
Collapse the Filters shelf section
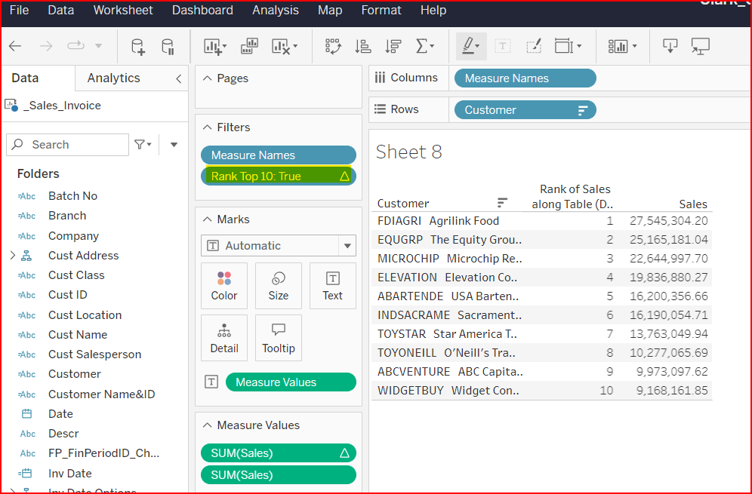click(207, 127)
